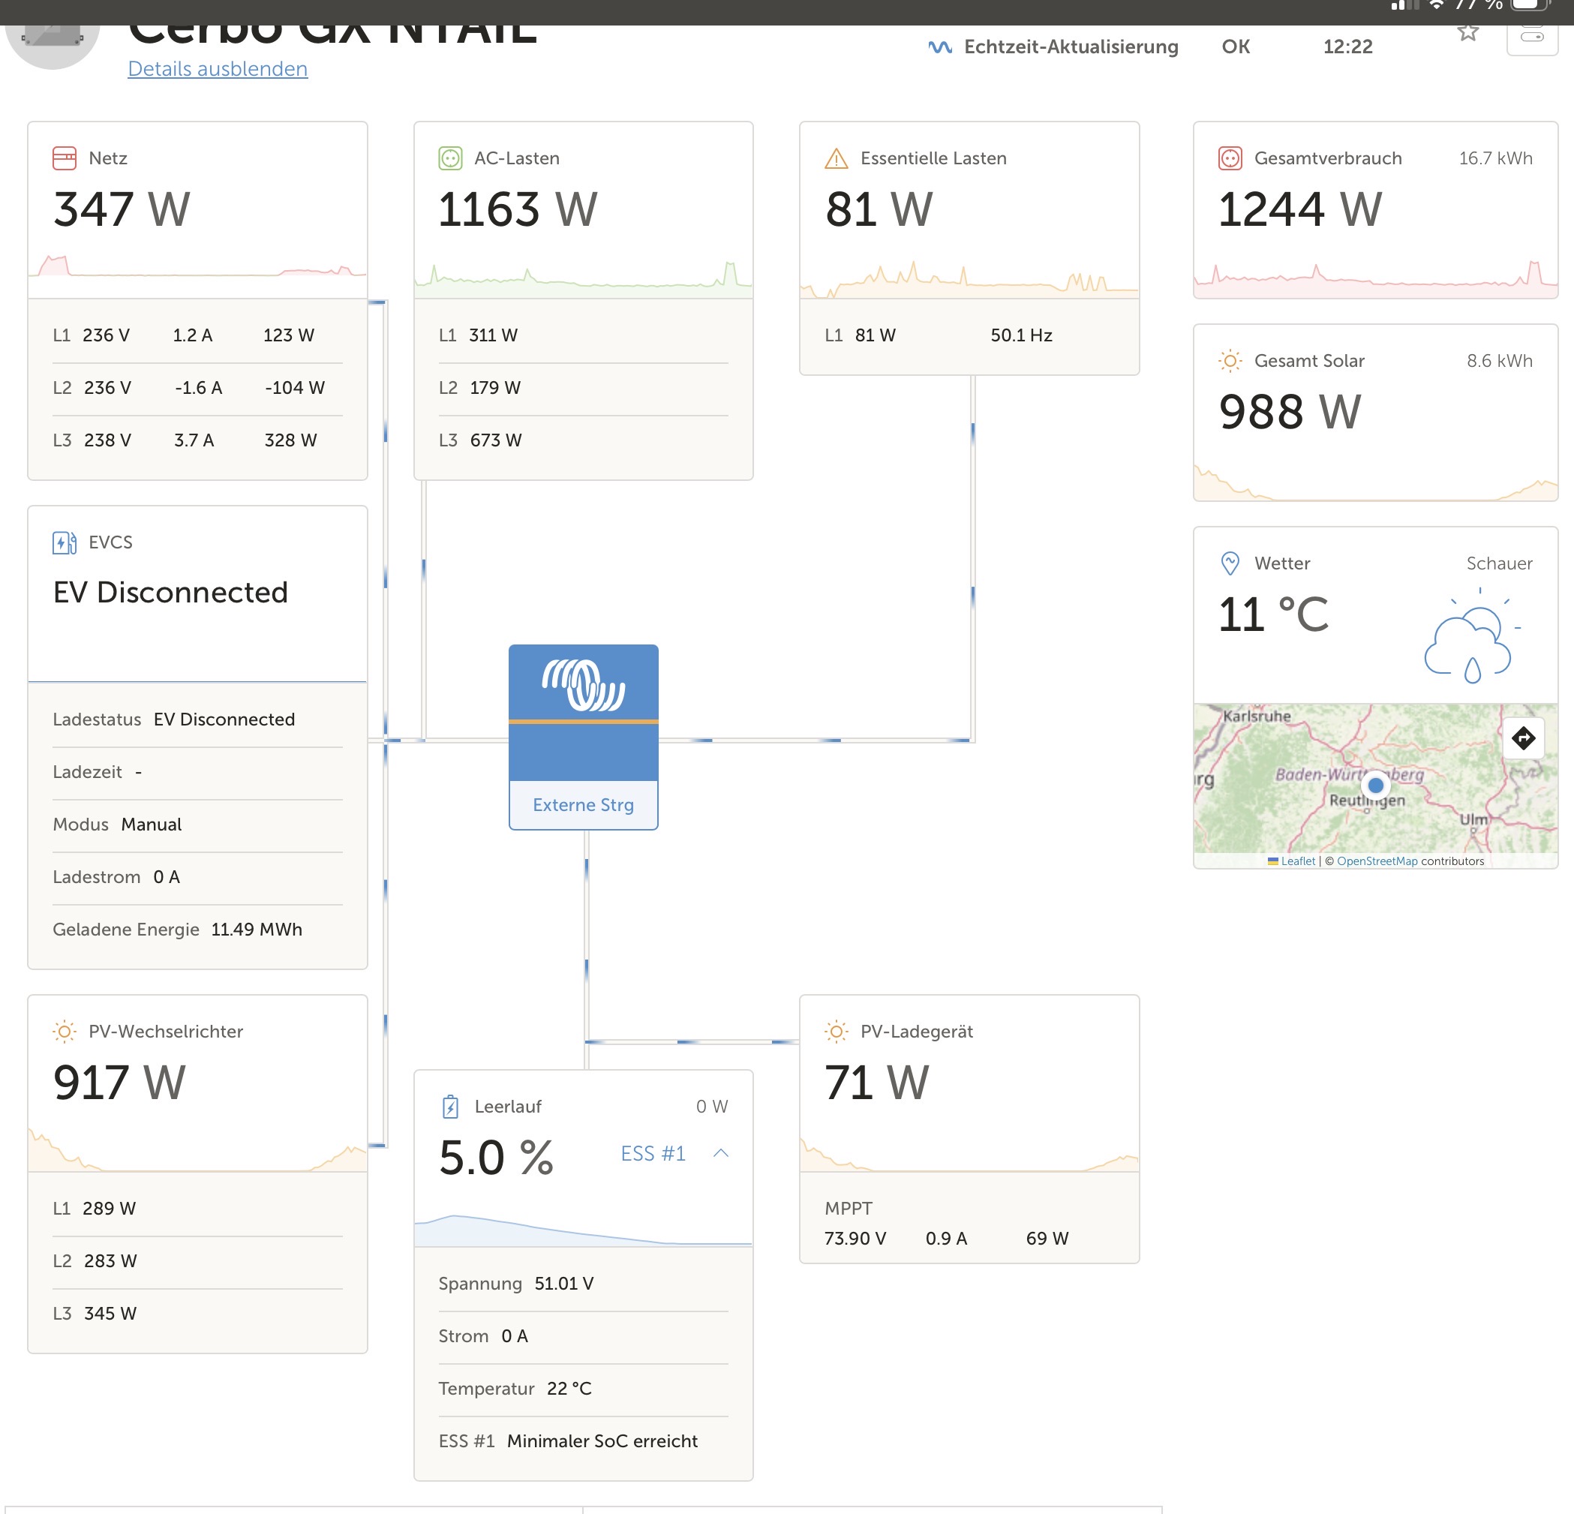This screenshot has width=1574, height=1514.
Task: Click the Gesamtverbrauch consumption icon
Action: point(1230,158)
